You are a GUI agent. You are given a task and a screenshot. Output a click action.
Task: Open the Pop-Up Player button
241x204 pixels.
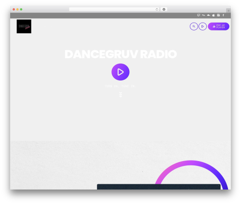tap(218, 27)
